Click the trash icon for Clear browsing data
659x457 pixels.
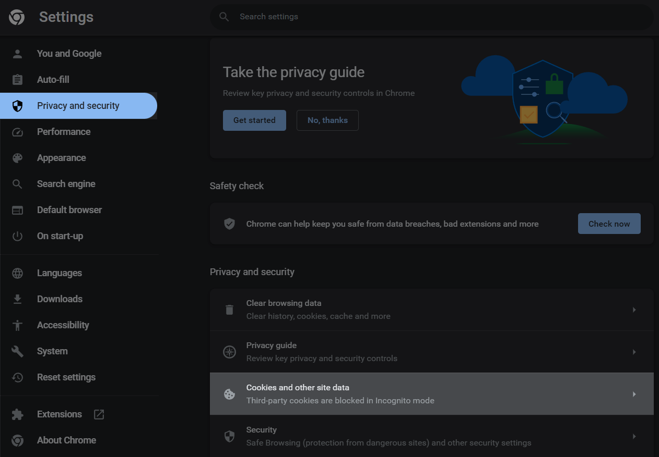[x=229, y=310]
